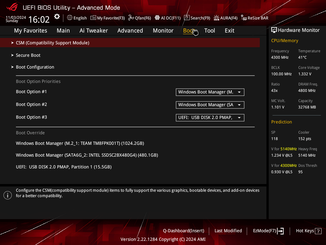326x245 pixels.
Task: Open the Ai Tweaker tab
Action: pos(94,31)
